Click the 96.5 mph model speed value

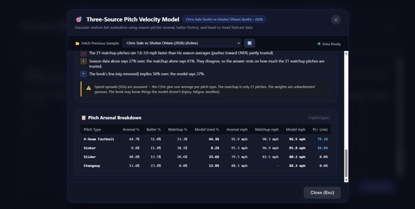pos(297,139)
